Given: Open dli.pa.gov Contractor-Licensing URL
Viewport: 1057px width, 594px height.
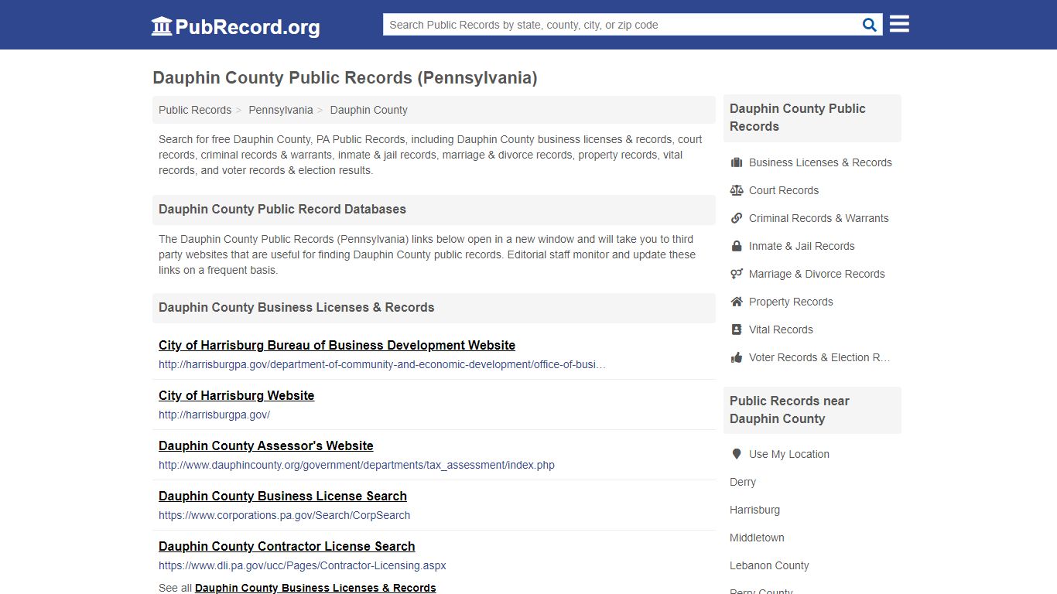Looking at the screenshot, I should pos(303,565).
